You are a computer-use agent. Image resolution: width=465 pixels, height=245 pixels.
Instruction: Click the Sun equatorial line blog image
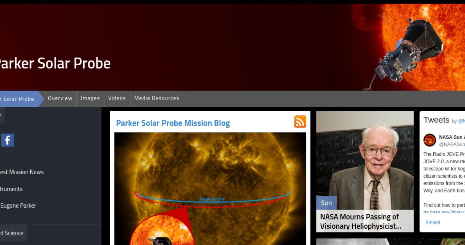pos(210,189)
